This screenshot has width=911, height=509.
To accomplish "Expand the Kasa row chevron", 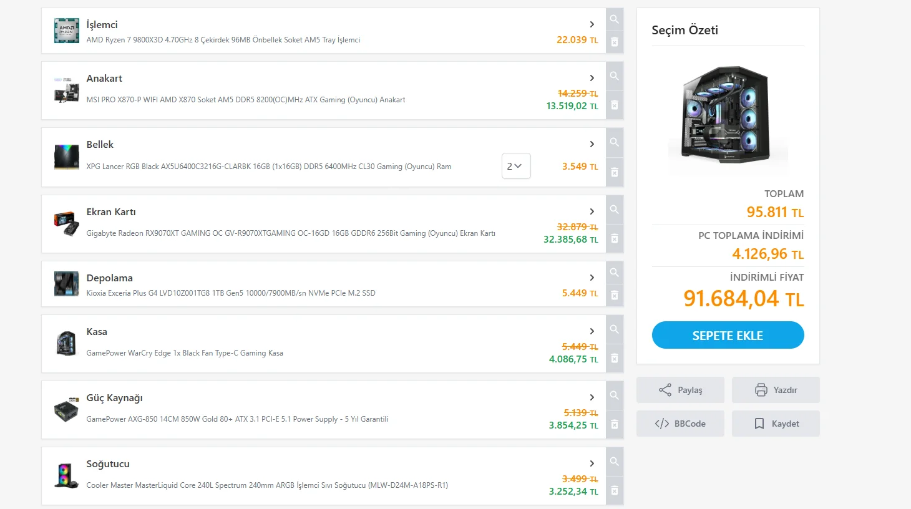I will coord(592,331).
